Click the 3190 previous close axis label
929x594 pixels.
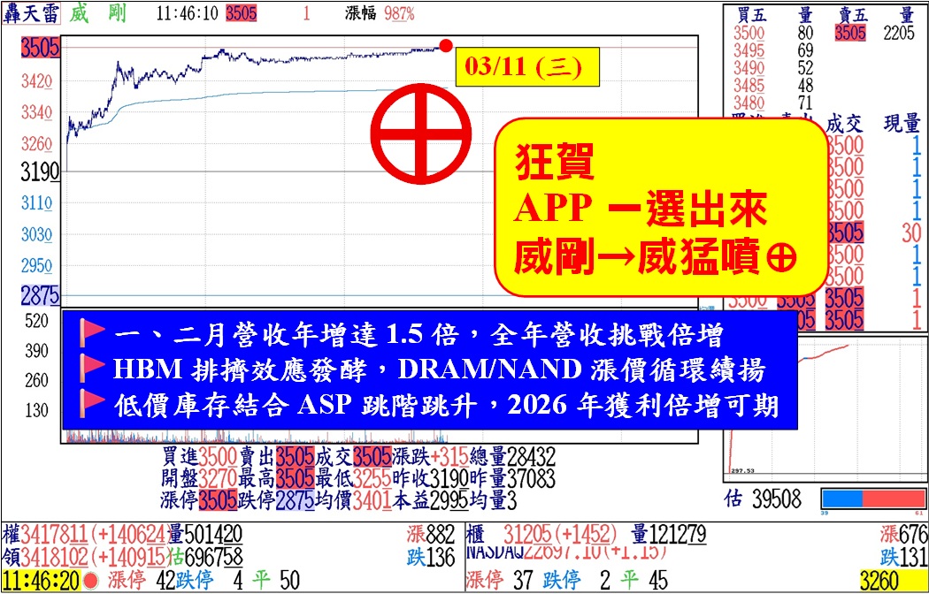click(42, 171)
